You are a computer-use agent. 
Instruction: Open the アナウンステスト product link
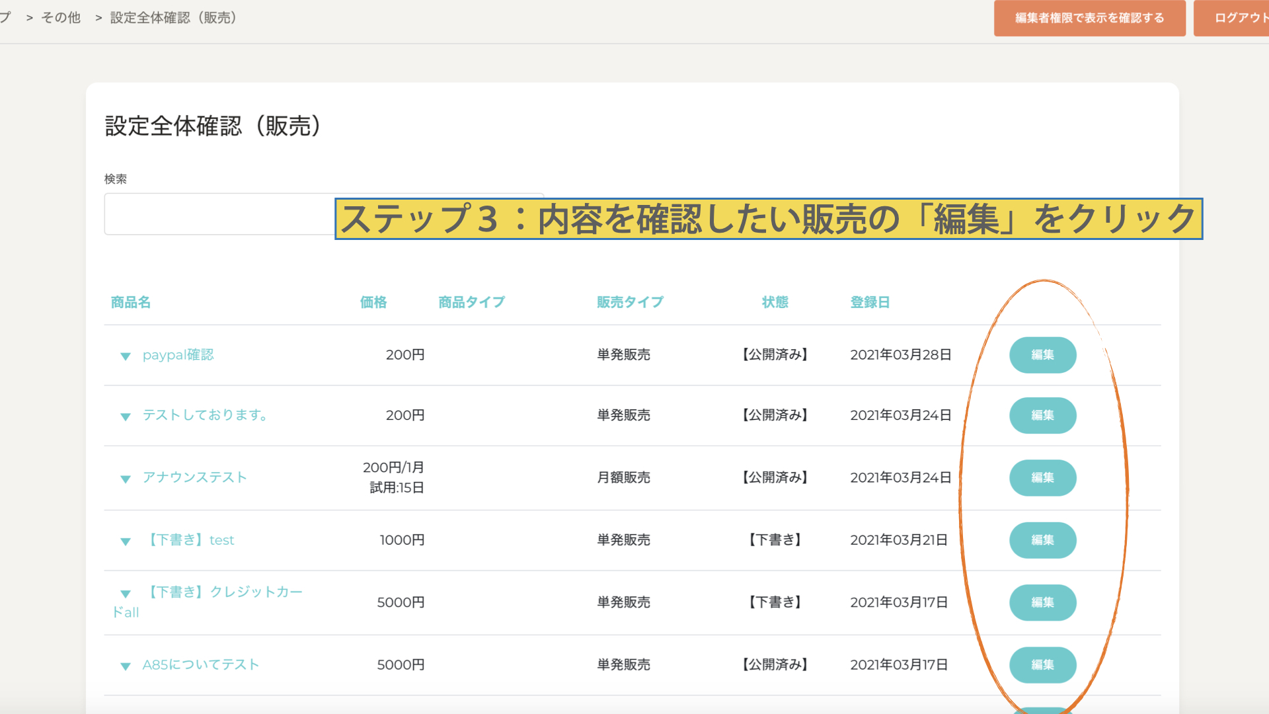tap(194, 477)
